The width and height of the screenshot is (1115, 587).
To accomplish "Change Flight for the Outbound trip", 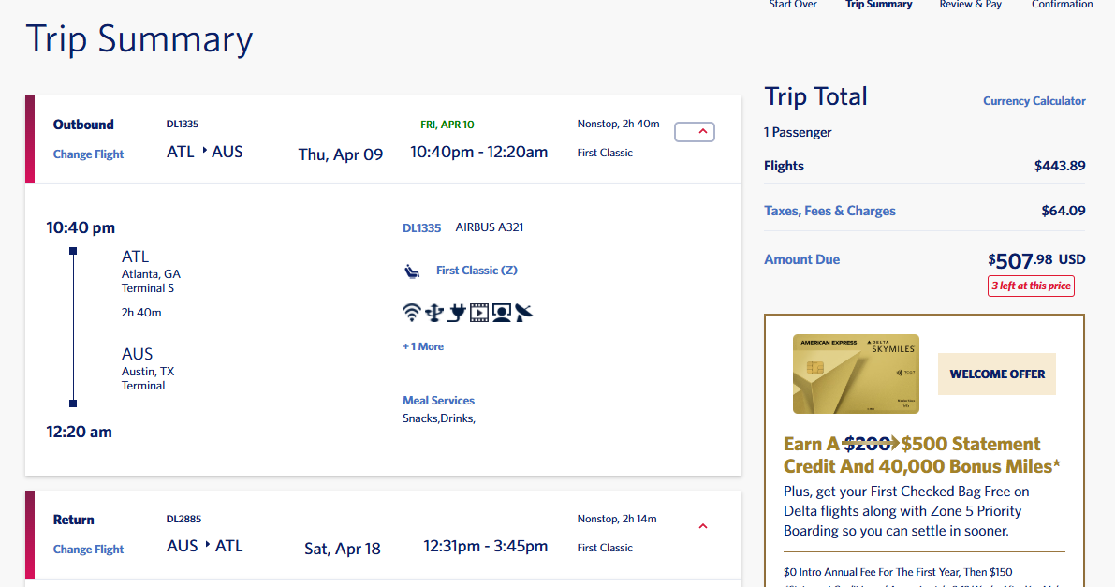I will [x=88, y=154].
